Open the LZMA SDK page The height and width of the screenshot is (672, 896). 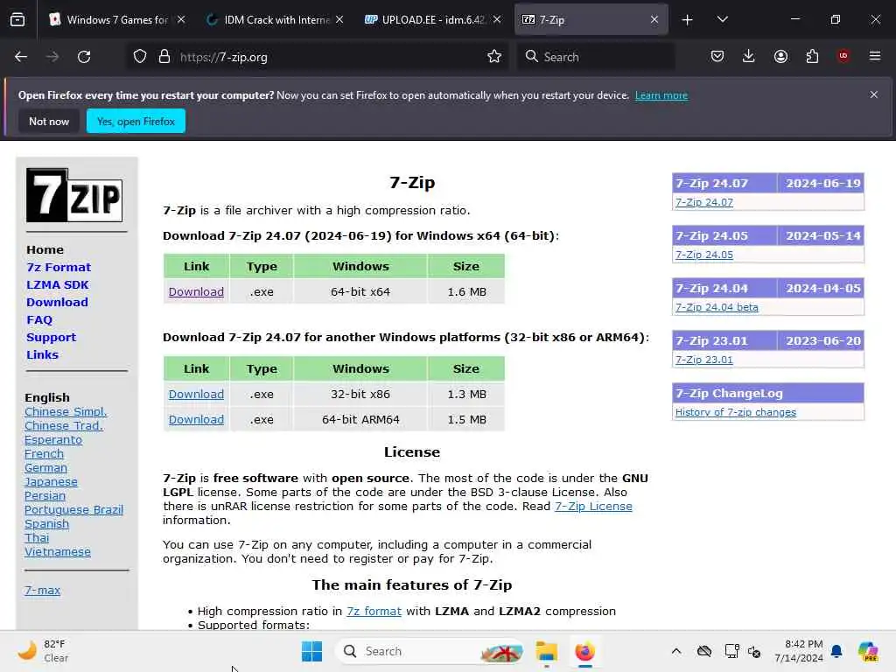[x=57, y=284]
